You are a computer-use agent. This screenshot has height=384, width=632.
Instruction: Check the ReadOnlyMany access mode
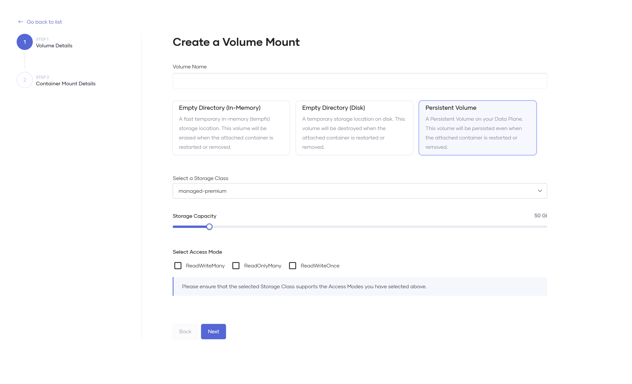click(x=236, y=266)
